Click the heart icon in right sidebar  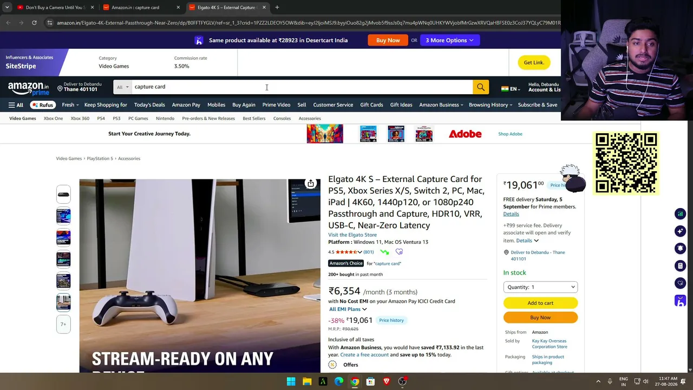[x=680, y=283]
